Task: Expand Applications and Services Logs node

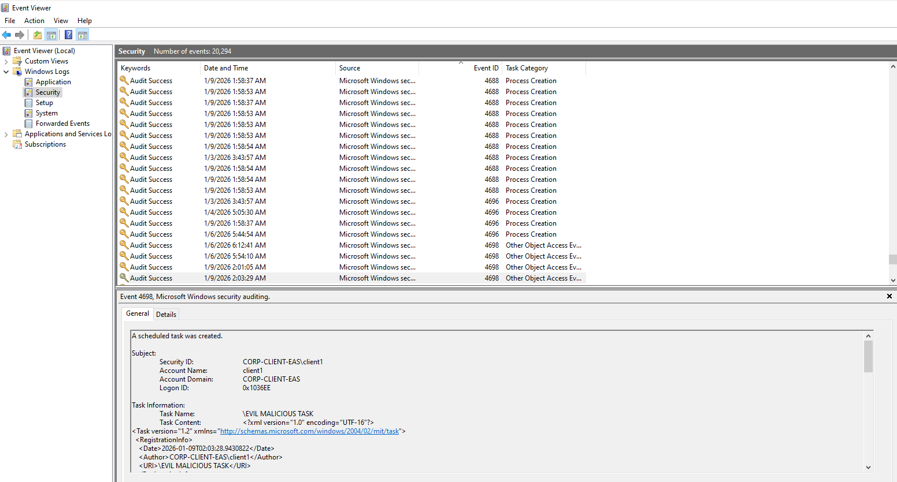Action: [6, 134]
